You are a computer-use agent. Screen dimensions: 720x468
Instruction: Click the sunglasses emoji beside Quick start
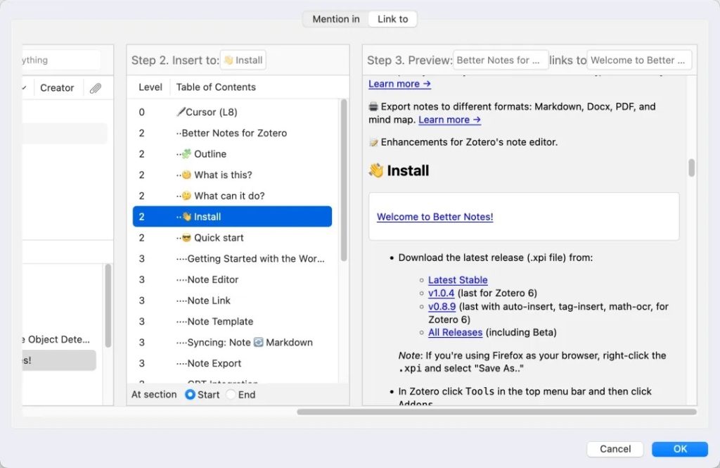click(x=186, y=238)
